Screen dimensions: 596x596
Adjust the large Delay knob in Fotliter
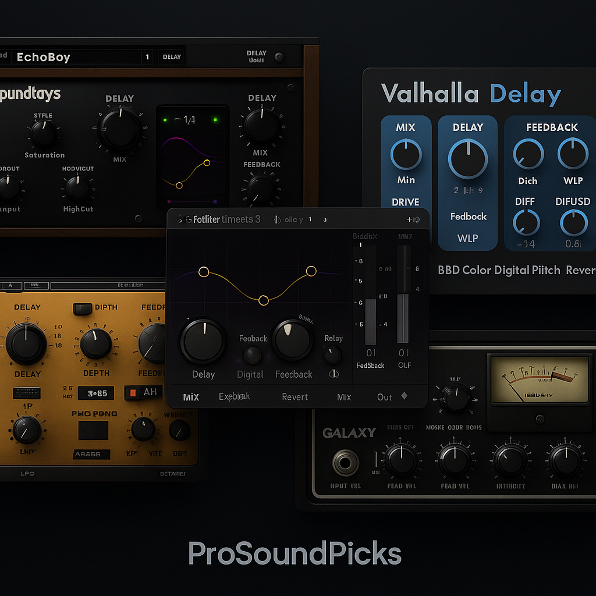point(203,341)
